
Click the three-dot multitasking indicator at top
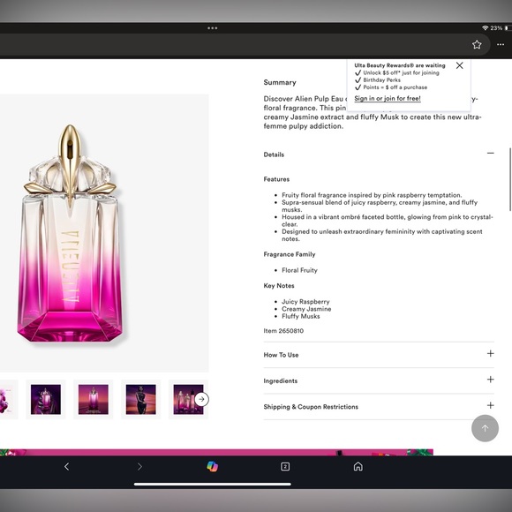coord(212,28)
